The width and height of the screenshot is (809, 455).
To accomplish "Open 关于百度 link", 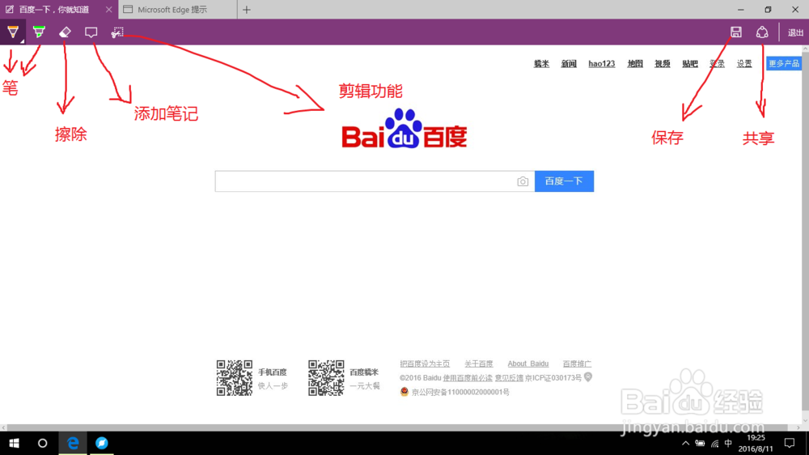I will coord(478,364).
